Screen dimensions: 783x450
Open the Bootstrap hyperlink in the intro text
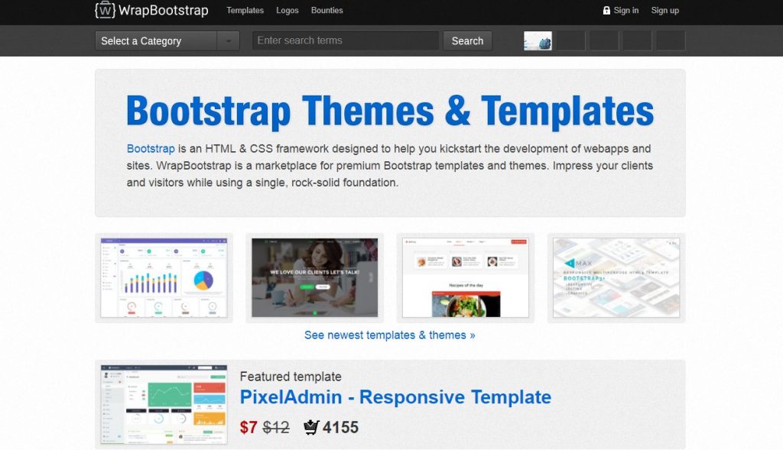pos(151,148)
